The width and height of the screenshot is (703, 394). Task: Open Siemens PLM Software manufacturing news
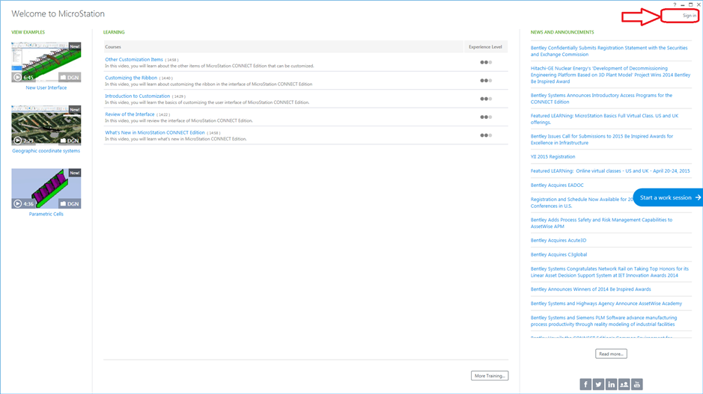click(x=603, y=321)
